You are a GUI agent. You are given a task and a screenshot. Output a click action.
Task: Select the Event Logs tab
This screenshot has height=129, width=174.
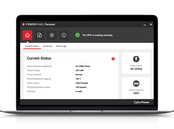point(61,46)
